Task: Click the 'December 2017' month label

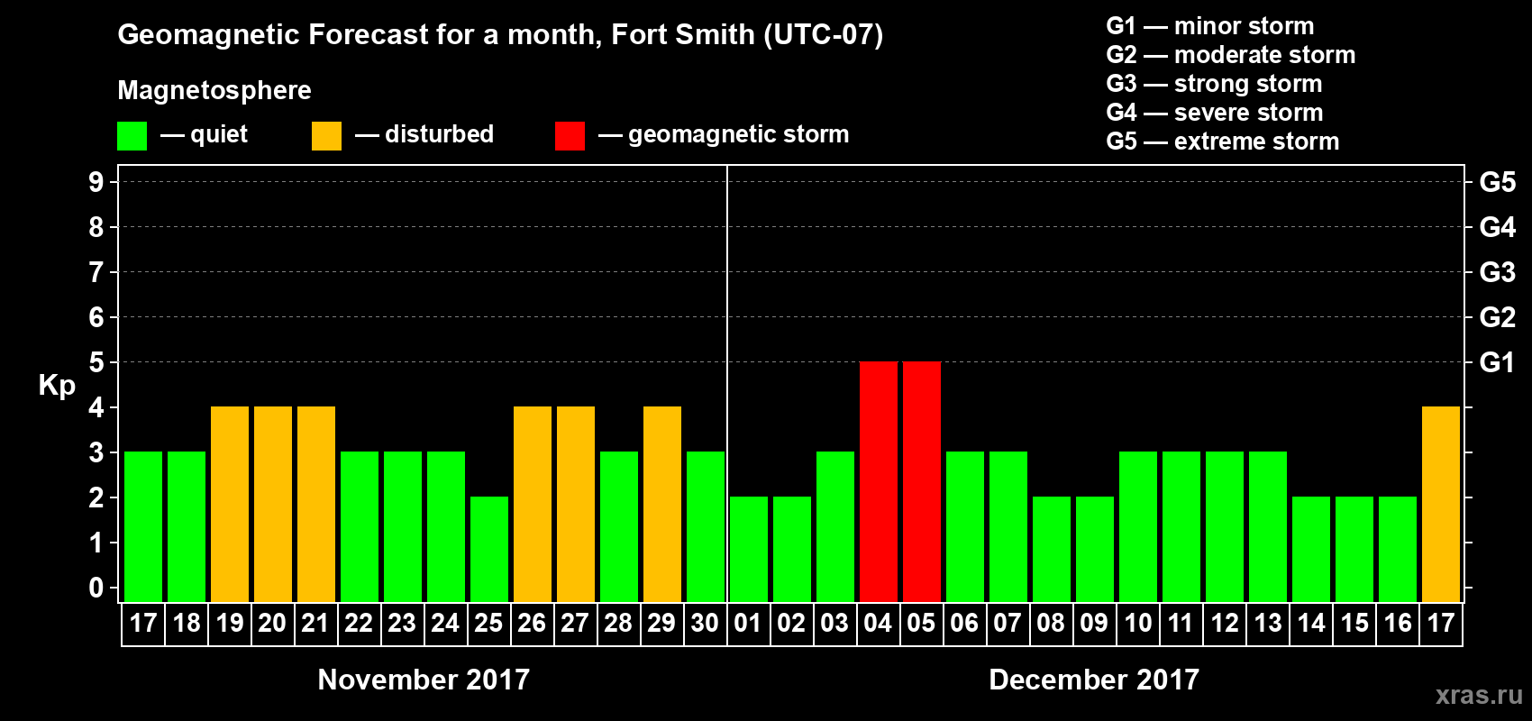Action: (x=1094, y=680)
